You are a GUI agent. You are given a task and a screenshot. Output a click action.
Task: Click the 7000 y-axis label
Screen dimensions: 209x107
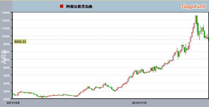7,60
